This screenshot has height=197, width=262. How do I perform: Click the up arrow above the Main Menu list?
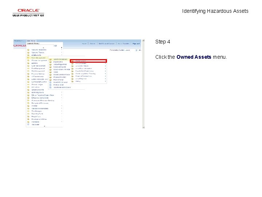click(43, 48)
